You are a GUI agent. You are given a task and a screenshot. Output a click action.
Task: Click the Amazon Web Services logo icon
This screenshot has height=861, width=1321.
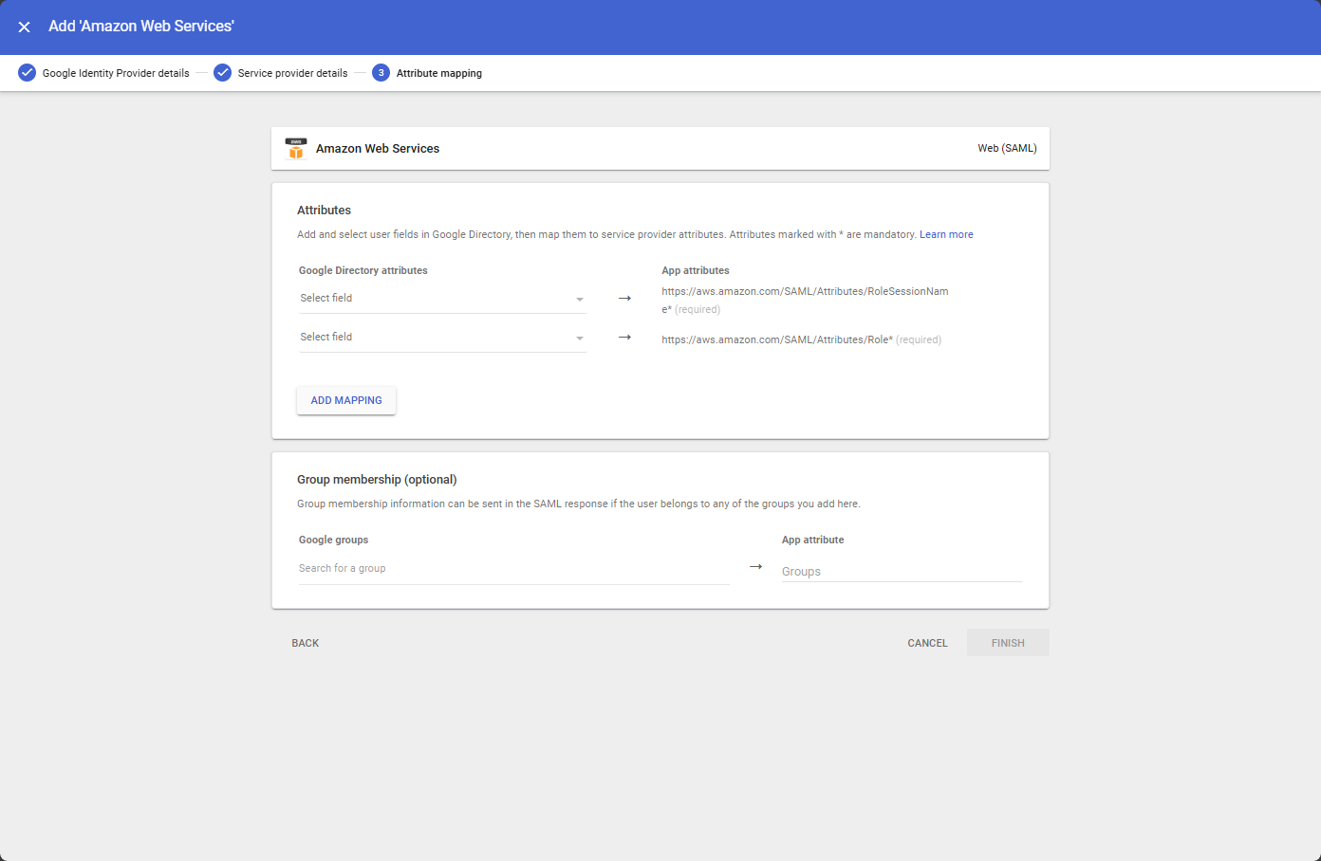coord(296,149)
